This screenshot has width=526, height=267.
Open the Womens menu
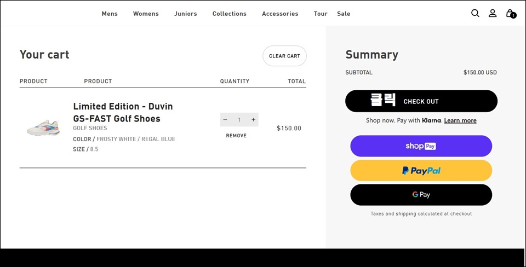(146, 14)
